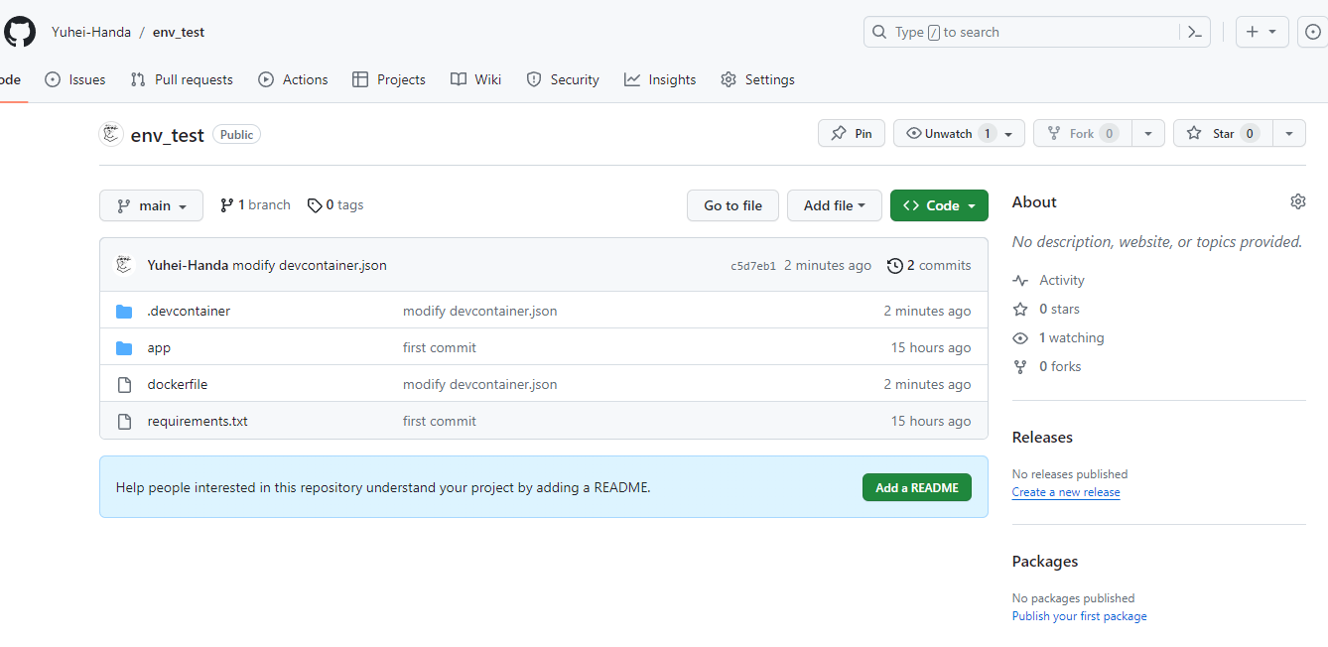Click the Go to file button
Screen dimensions: 1328x647
click(732, 205)
